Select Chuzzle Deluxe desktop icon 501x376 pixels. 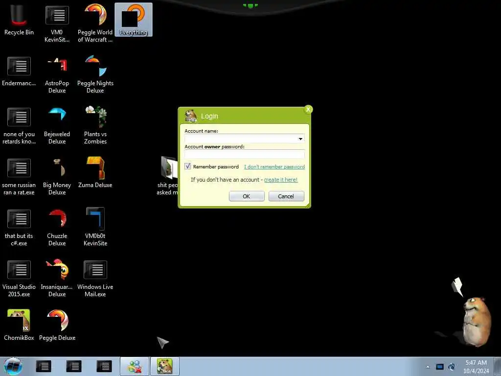[x=57, y=227]
